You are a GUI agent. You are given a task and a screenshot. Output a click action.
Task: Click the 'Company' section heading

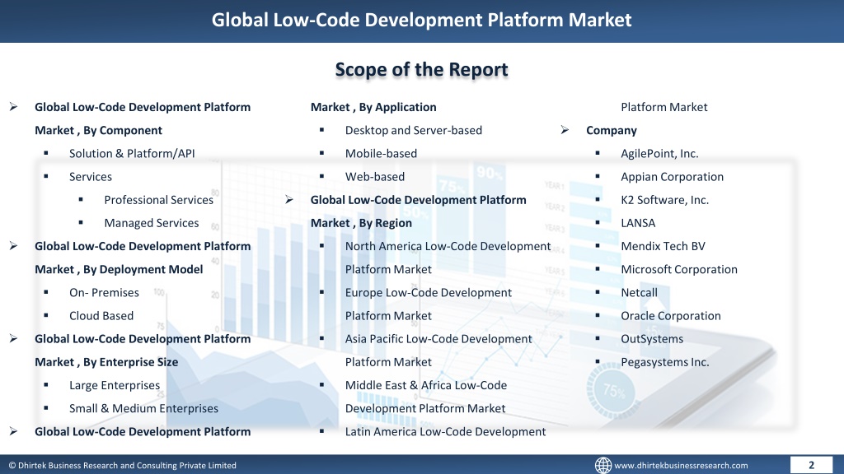[x=612, y=130]
